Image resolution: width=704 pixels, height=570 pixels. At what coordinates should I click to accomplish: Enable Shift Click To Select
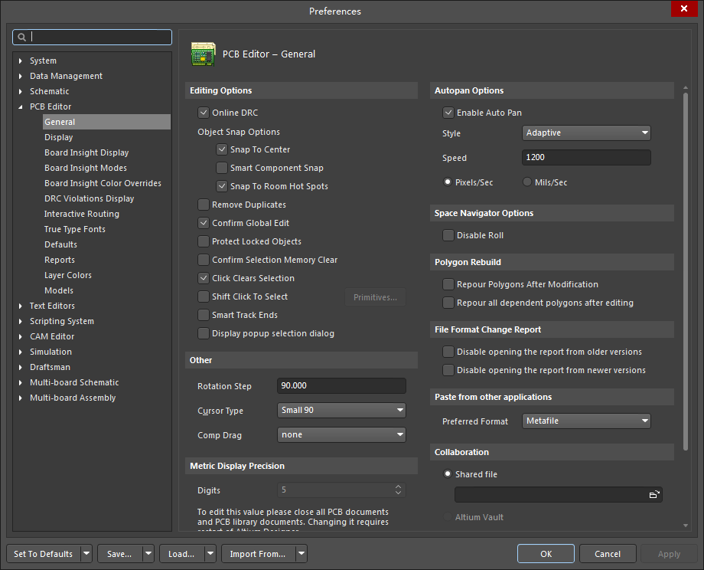click(204, 296)
